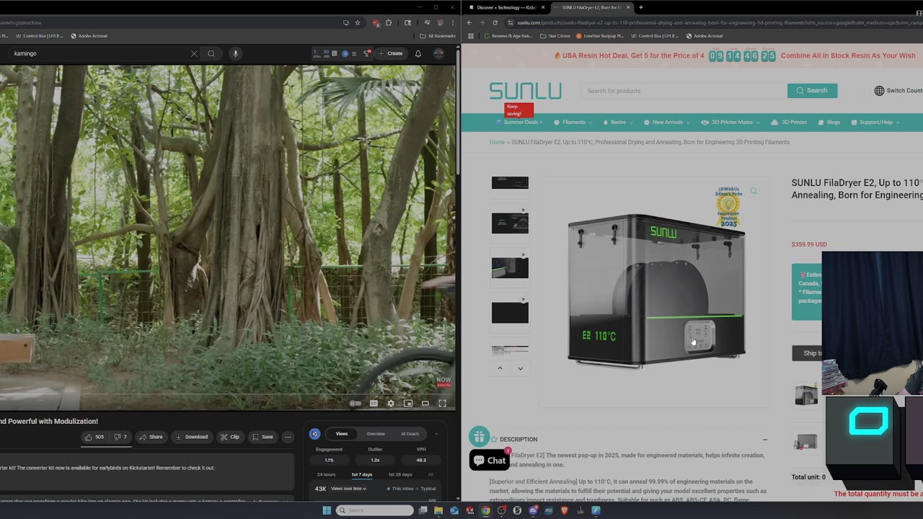Open the YouTube account avatar menu
This screenshot has width=923, height=519.
[x=438, y=53]
